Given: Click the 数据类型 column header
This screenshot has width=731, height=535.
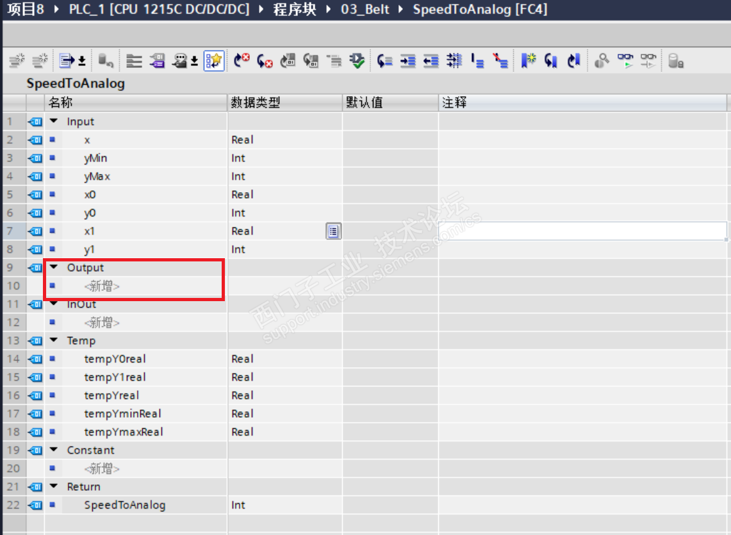Looking at the screenshot, I should (285, 103).
